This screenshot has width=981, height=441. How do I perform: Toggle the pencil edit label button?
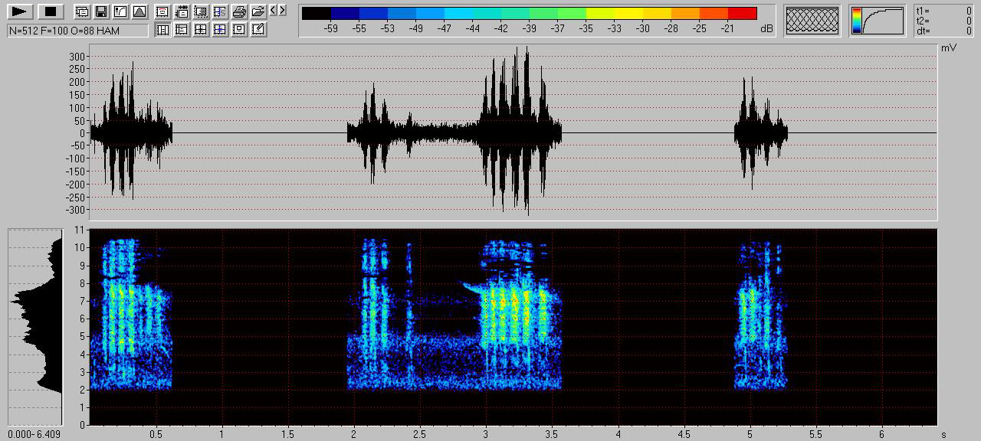(258, 30)
